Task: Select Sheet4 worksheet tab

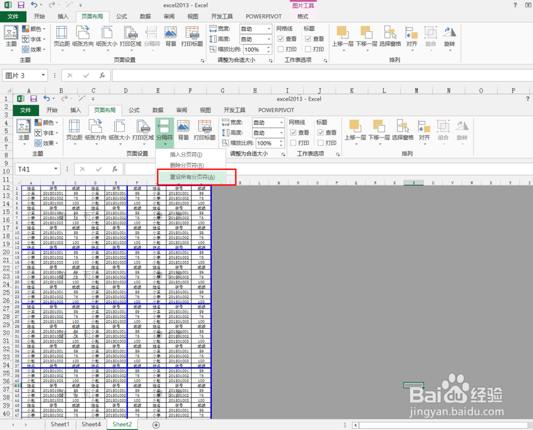Action: [91, 424]
